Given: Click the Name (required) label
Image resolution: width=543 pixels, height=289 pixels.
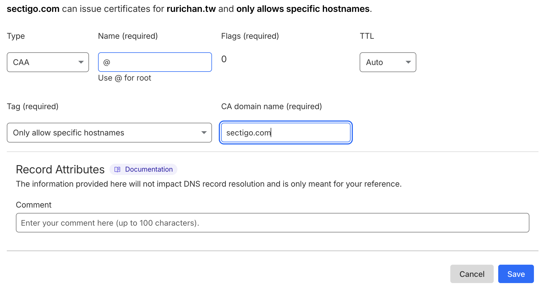Looking at the screenshot, I should point(128,36).
